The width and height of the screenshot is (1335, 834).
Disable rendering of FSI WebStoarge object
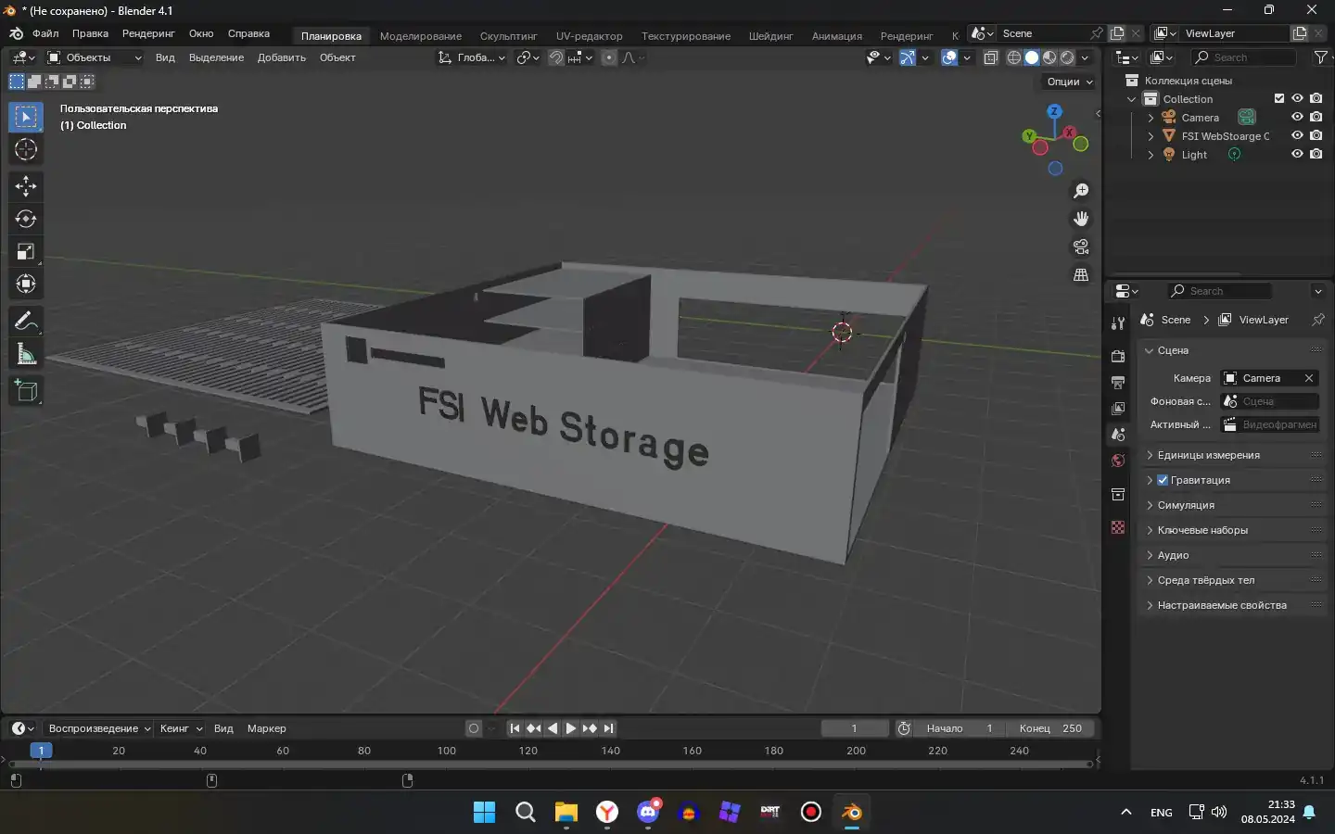click(x=1316, y=136)
